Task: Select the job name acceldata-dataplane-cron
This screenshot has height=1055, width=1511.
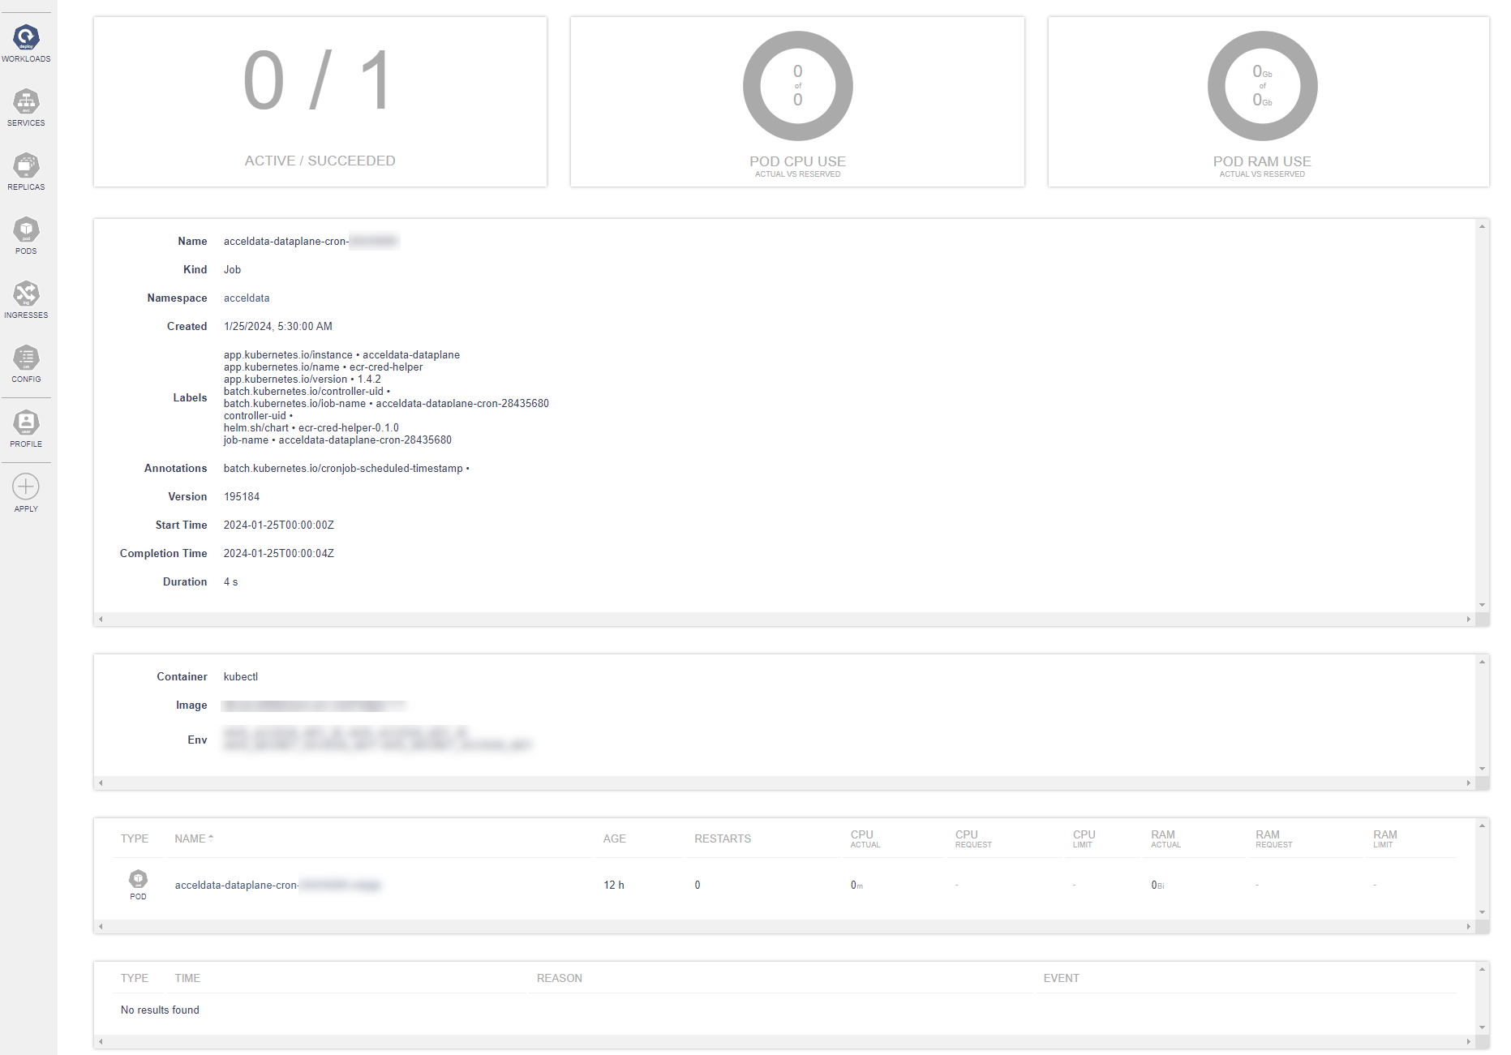Action: 311,242
